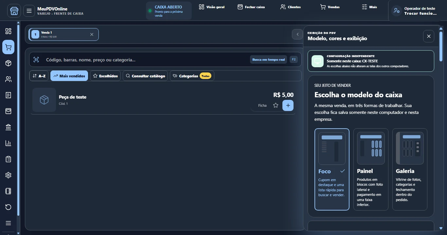
Task: Open the Mais menu in the top bar
Action: pyautogui.click(x=369, y=7)
